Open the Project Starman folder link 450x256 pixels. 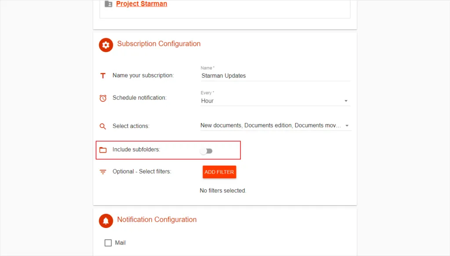142,4
